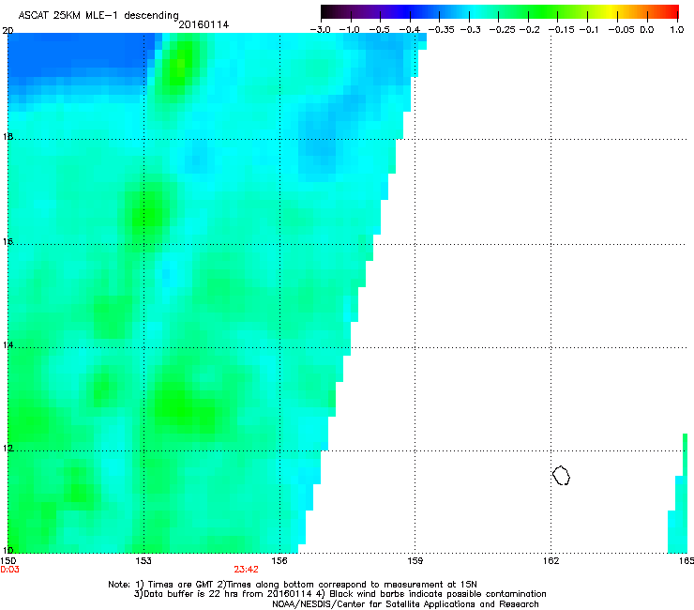Click the red time stamp 23:42
The height and width of the screenshot is (610, 694).
click(x=246, y=570)
